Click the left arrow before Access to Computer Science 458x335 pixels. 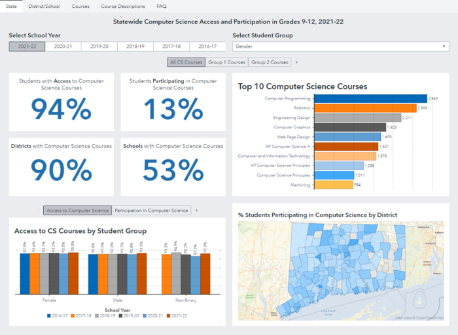pyautogui.click(x=39, y=211)
